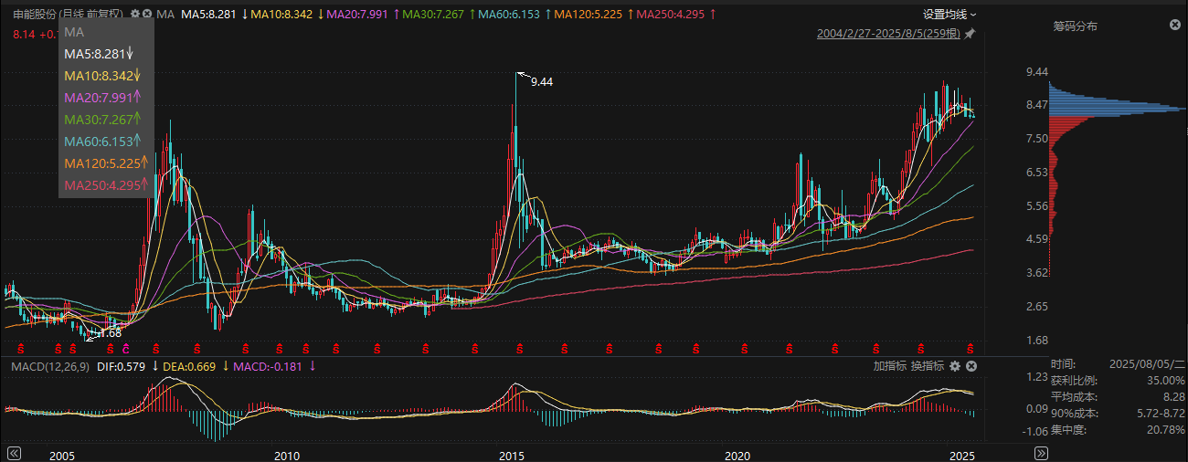Jump the chart right with the double-arrow button

point(1041,454)
